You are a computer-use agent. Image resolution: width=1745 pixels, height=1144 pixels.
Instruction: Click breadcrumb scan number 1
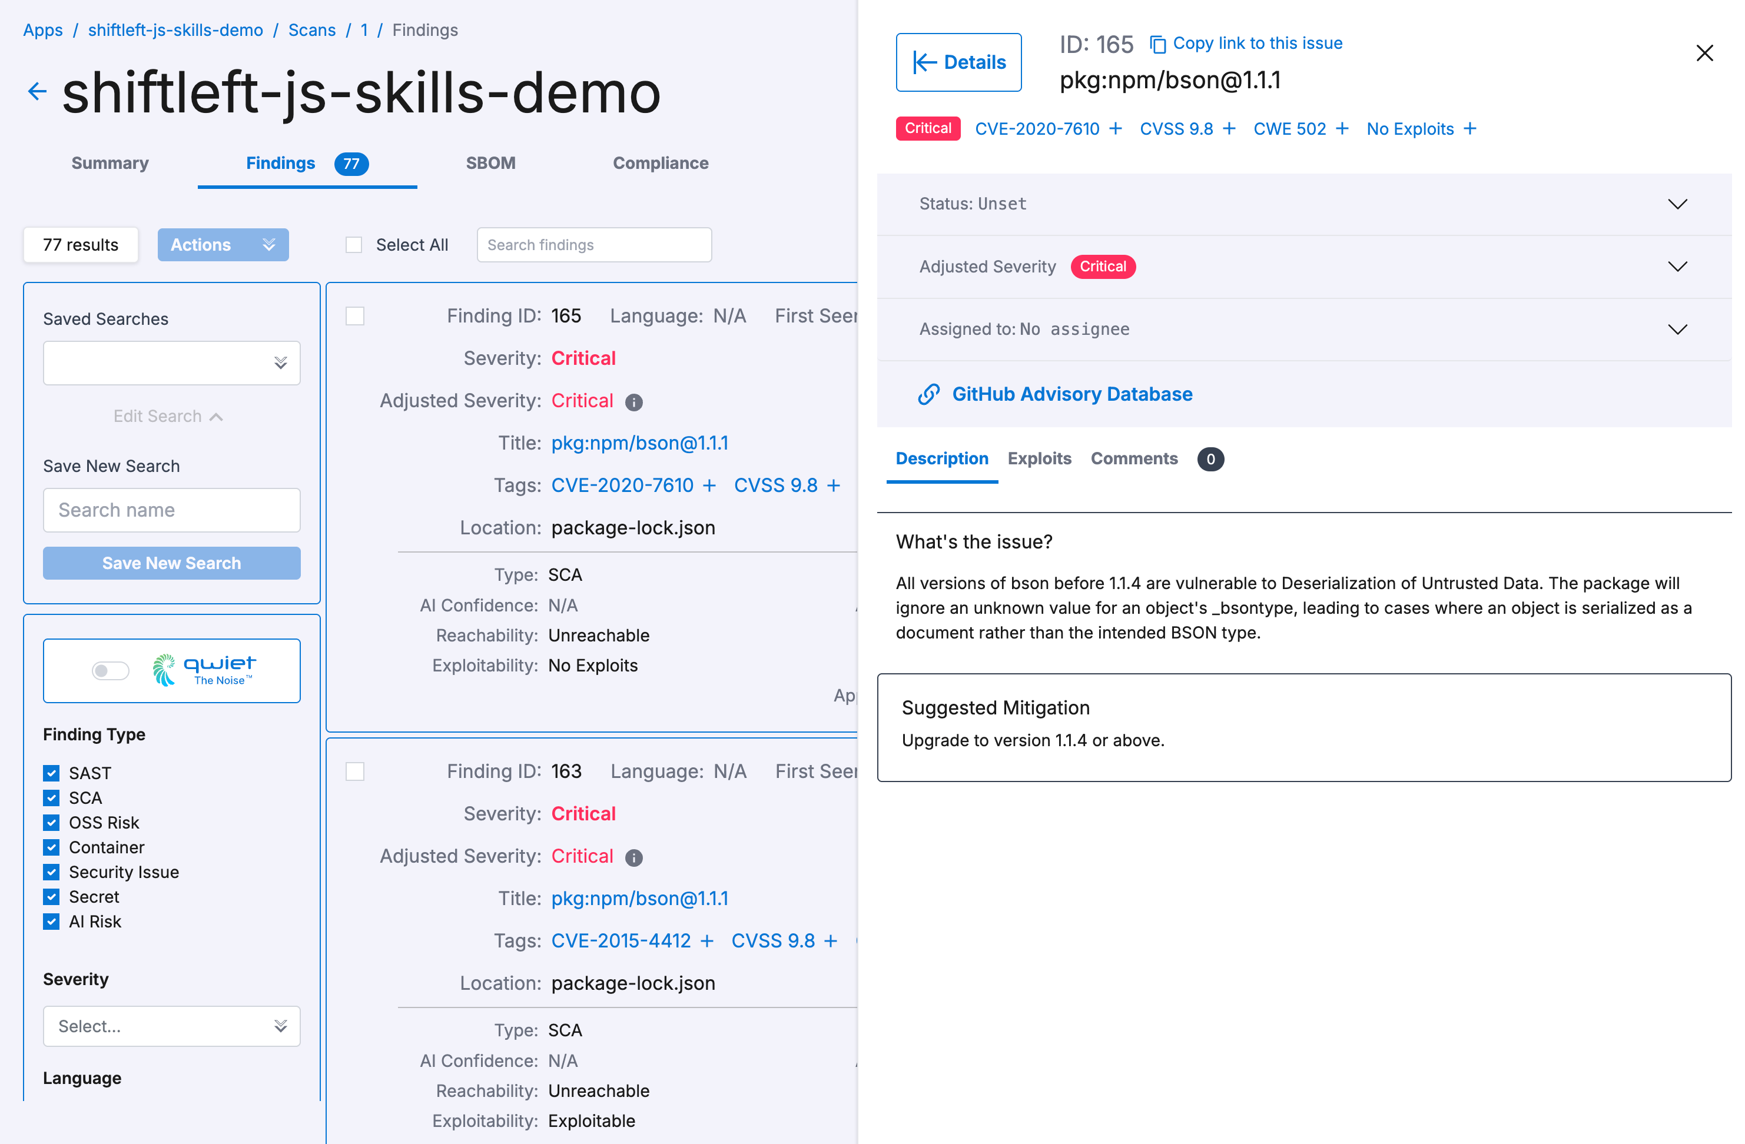pos(364,30)
